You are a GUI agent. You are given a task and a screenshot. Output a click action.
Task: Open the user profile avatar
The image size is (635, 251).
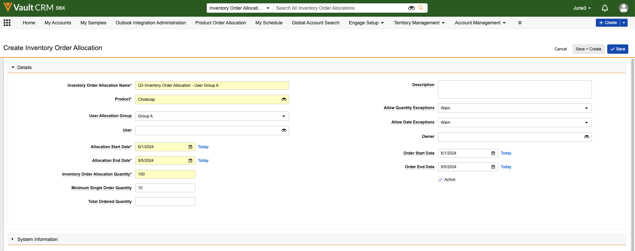pos(623,8)
